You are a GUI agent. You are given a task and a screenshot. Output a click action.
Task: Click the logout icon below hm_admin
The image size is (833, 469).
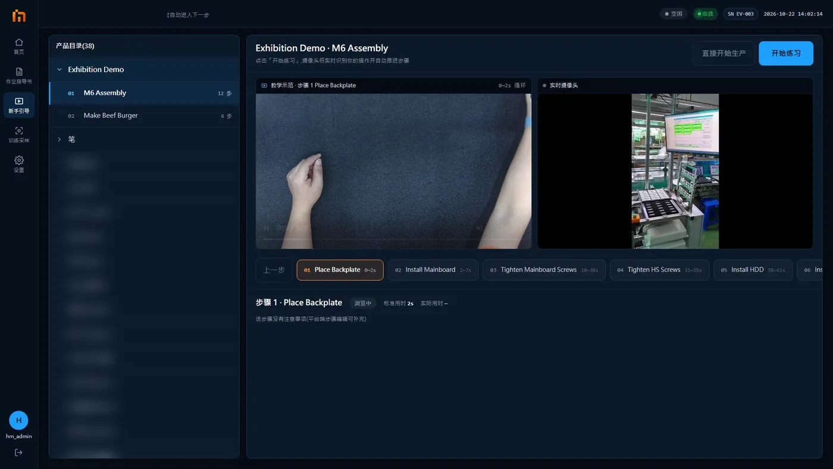[x=18, y=452]
